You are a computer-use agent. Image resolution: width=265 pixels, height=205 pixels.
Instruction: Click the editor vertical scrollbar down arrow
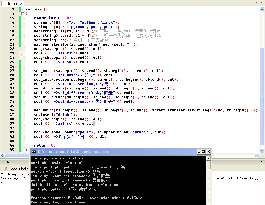tap(262, 151)
